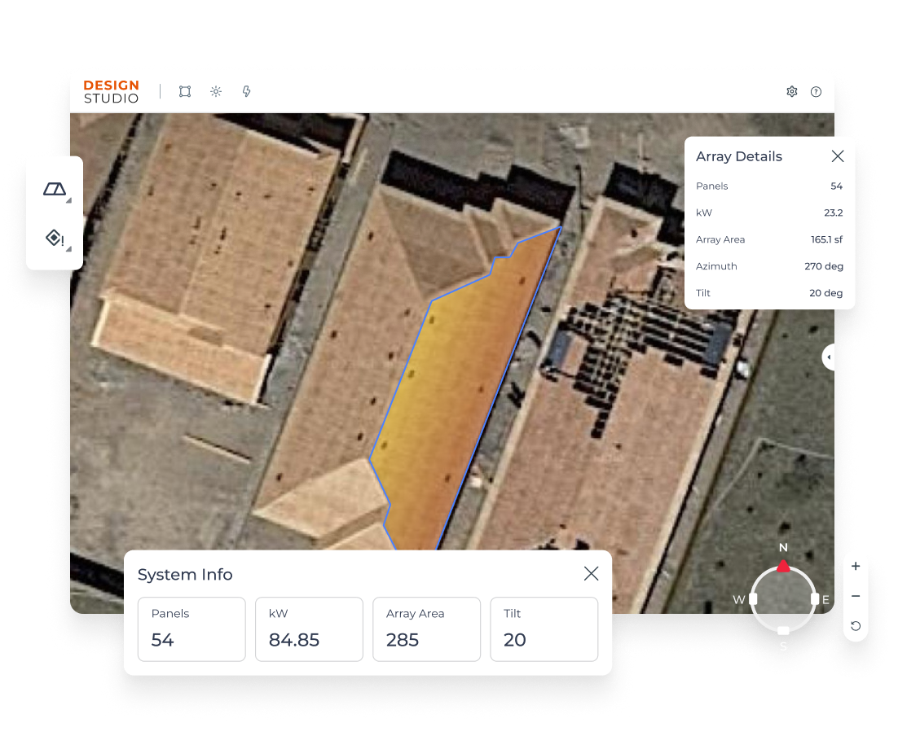898x736 pixels.
Task: Click the East handle on the compass
Action: [815, 599]
